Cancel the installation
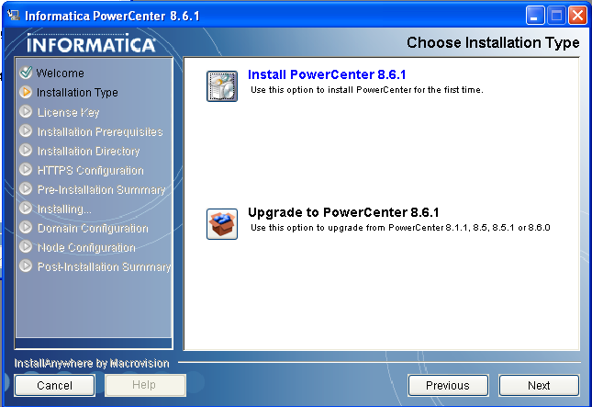 pyautogui.click(x=55, y=386)
